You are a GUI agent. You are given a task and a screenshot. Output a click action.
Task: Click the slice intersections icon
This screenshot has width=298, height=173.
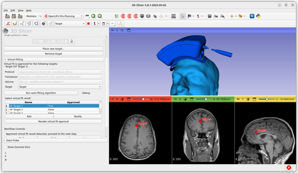point(240,16)
